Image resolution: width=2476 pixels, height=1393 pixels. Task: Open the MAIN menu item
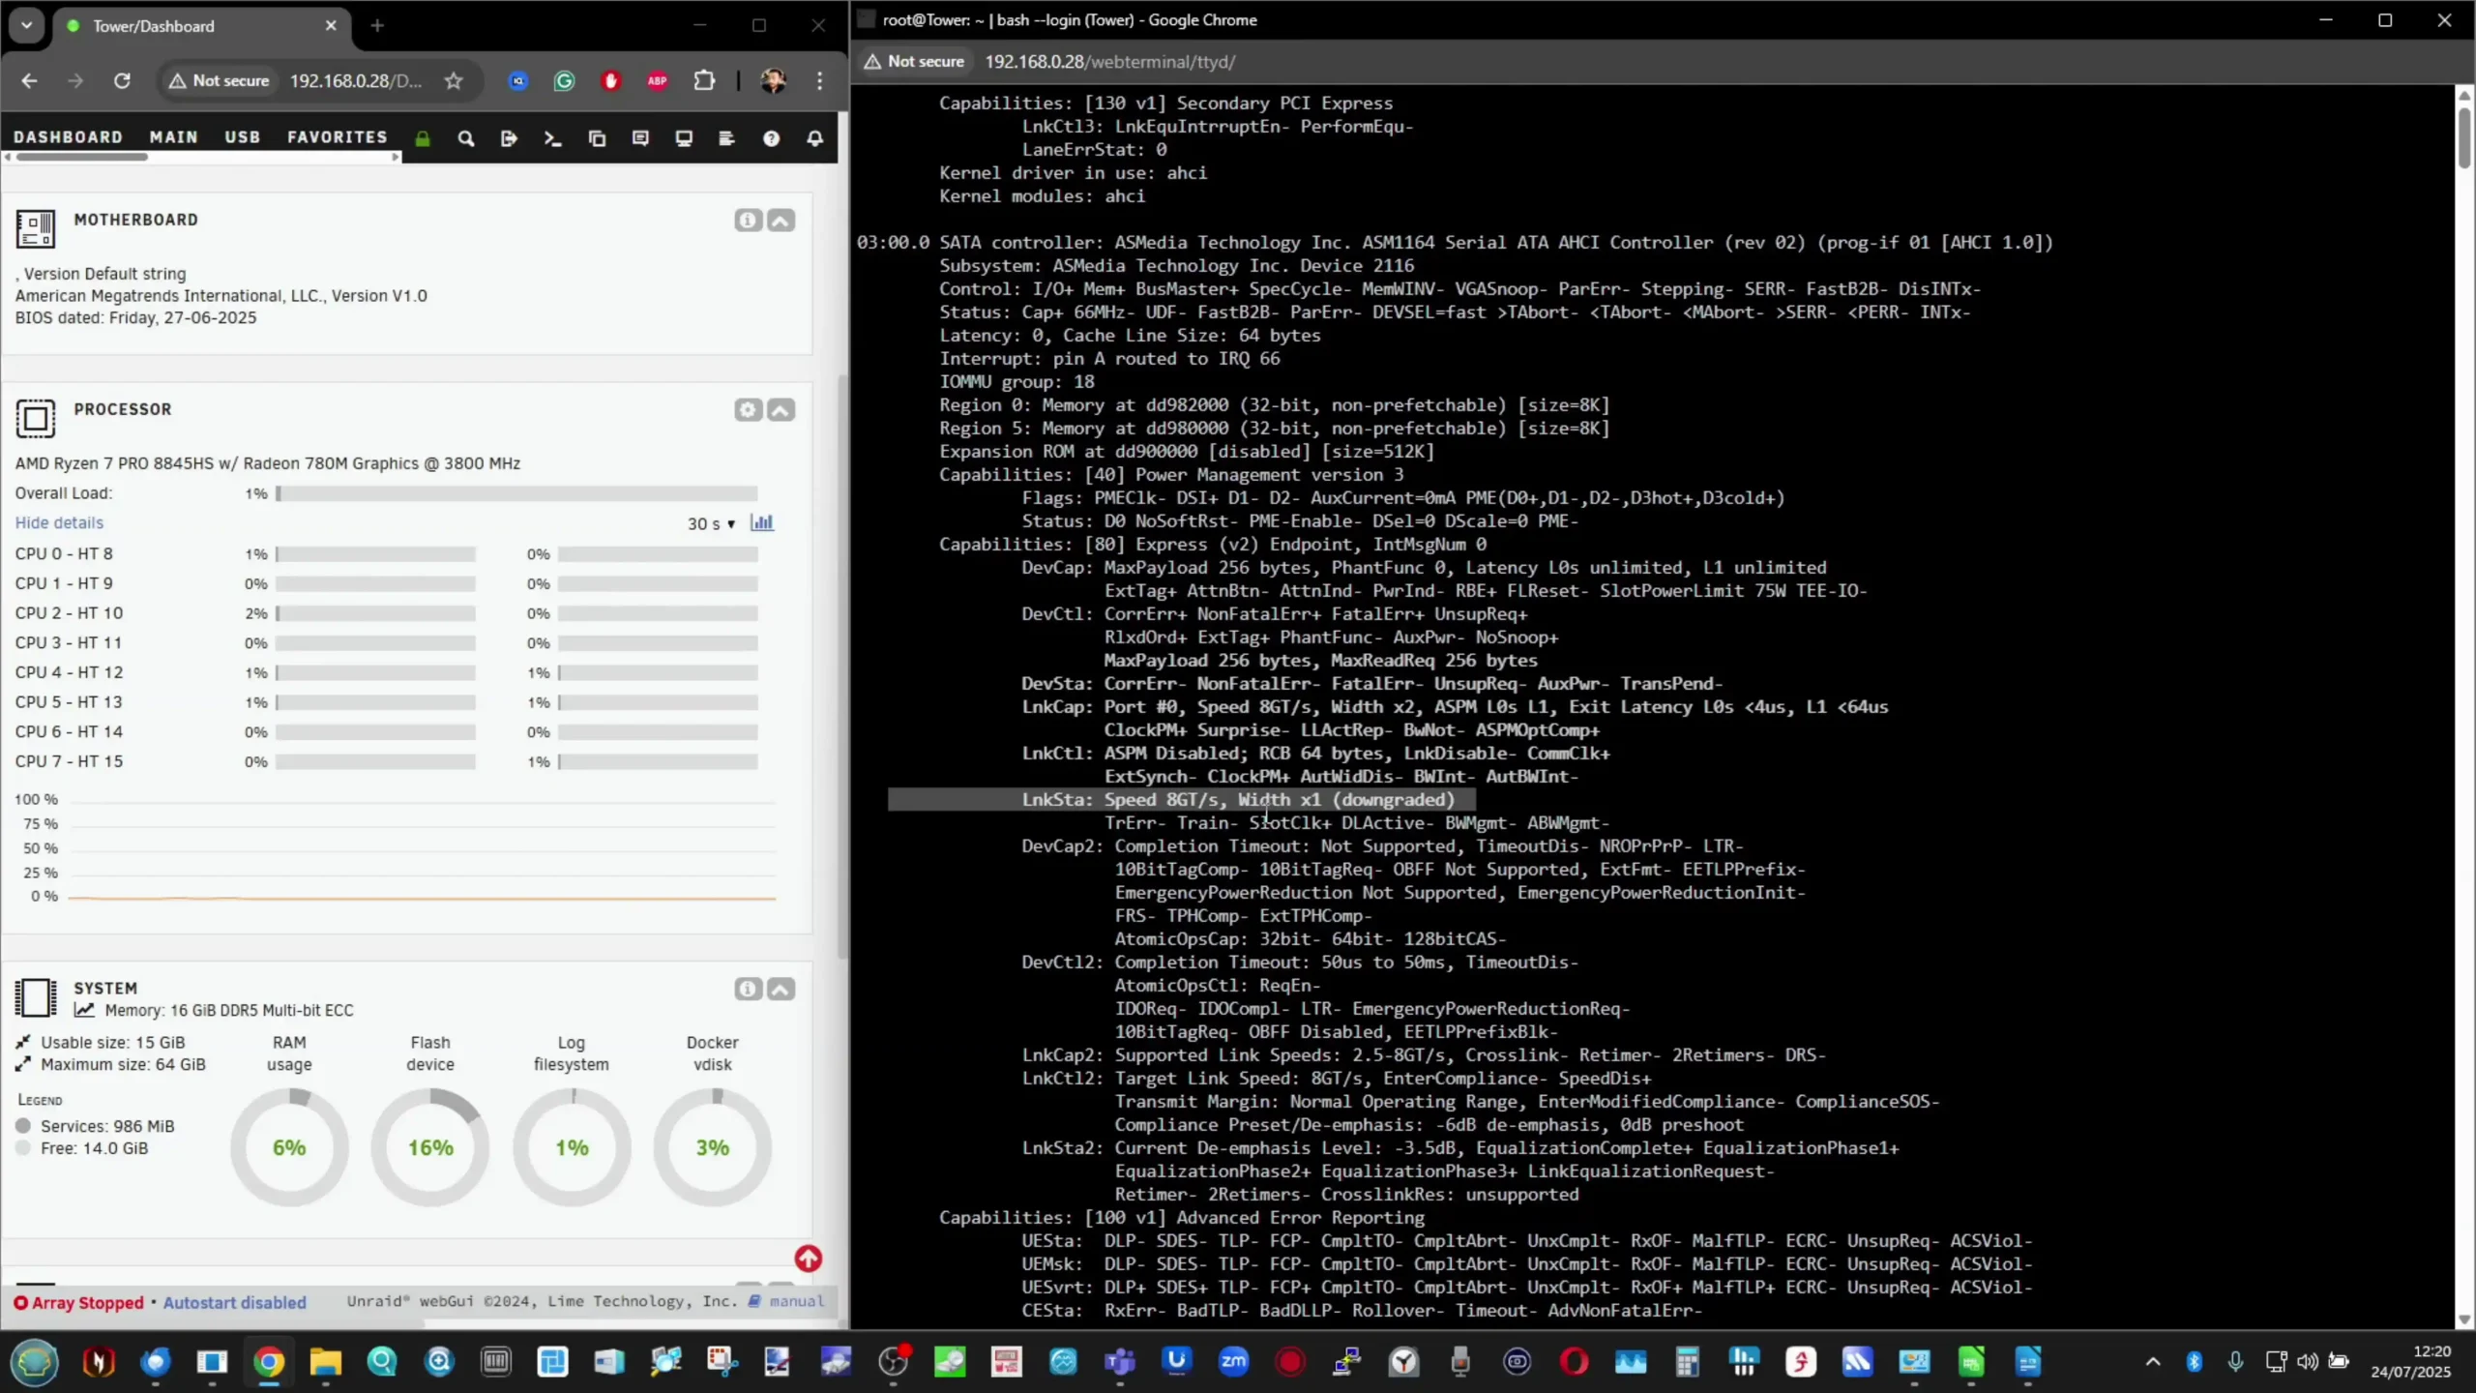tap(174, 137)
